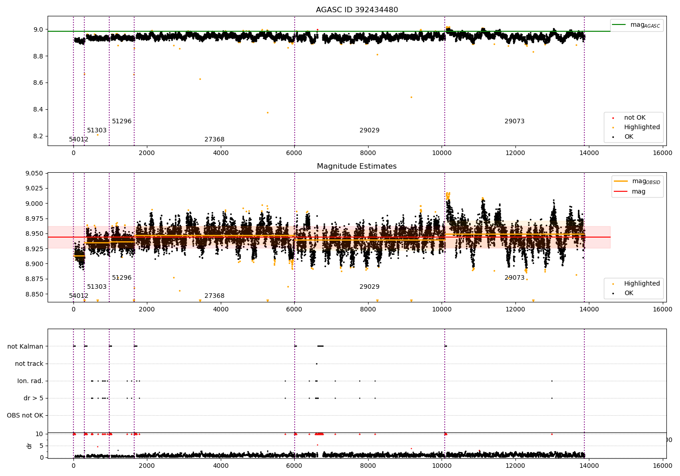Click the 'OBS not OK' axis label

[x=25, y=416]
